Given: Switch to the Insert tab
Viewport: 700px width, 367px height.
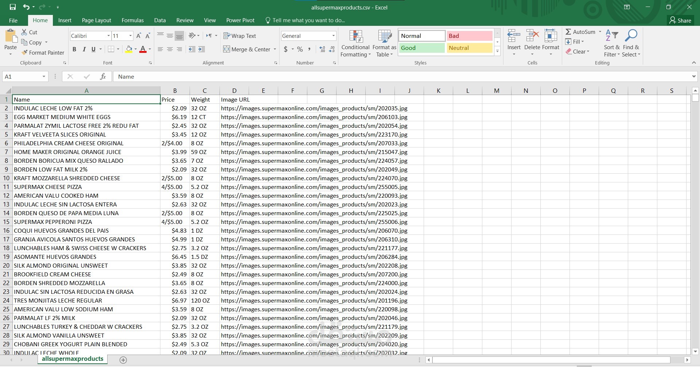Looking at the screenshot, I should click(x=65, y=20).
